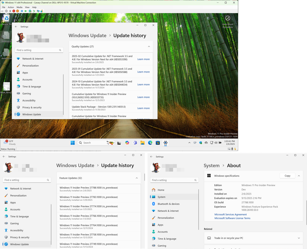The height and width of the screenshot is (249, 307).
Task: Click Learn more for KB5050588 update
Action: click(144, 72)
